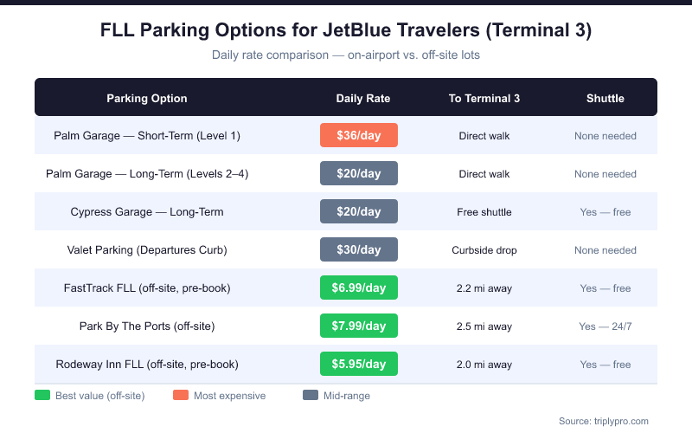Click Cypress Garage — Long-Term row label
The height and width of the screenshot is (433, 692).
coord(147,212)
